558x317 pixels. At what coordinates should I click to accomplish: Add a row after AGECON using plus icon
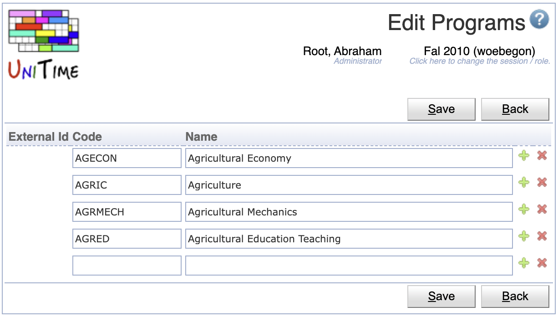524,156
